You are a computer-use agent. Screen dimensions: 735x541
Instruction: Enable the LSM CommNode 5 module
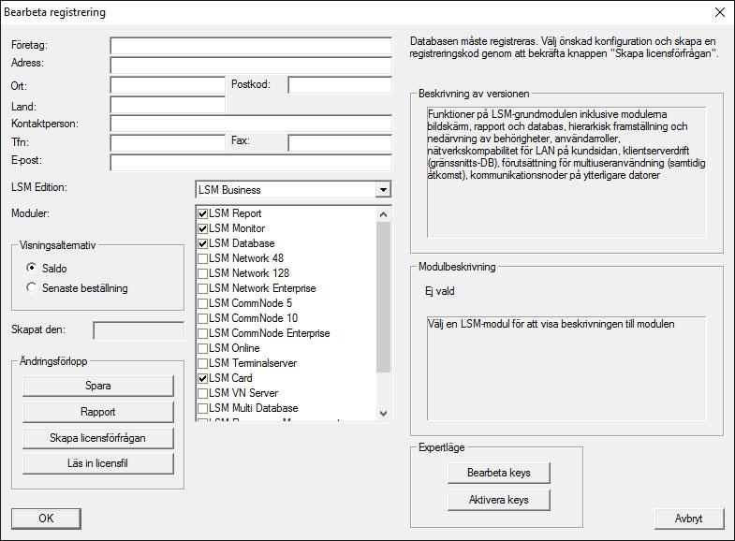[x=202, y=303]
